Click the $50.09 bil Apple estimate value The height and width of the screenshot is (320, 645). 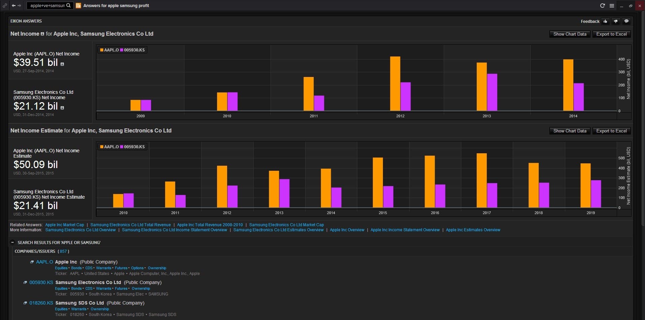36,164
